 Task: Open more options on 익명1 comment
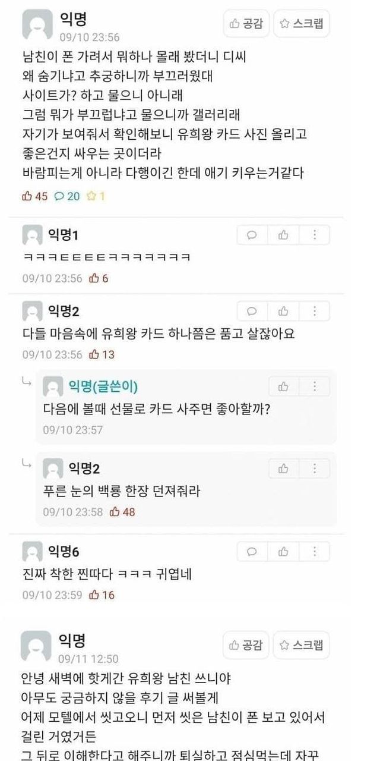pyautogui.click(x=314, y=235)
